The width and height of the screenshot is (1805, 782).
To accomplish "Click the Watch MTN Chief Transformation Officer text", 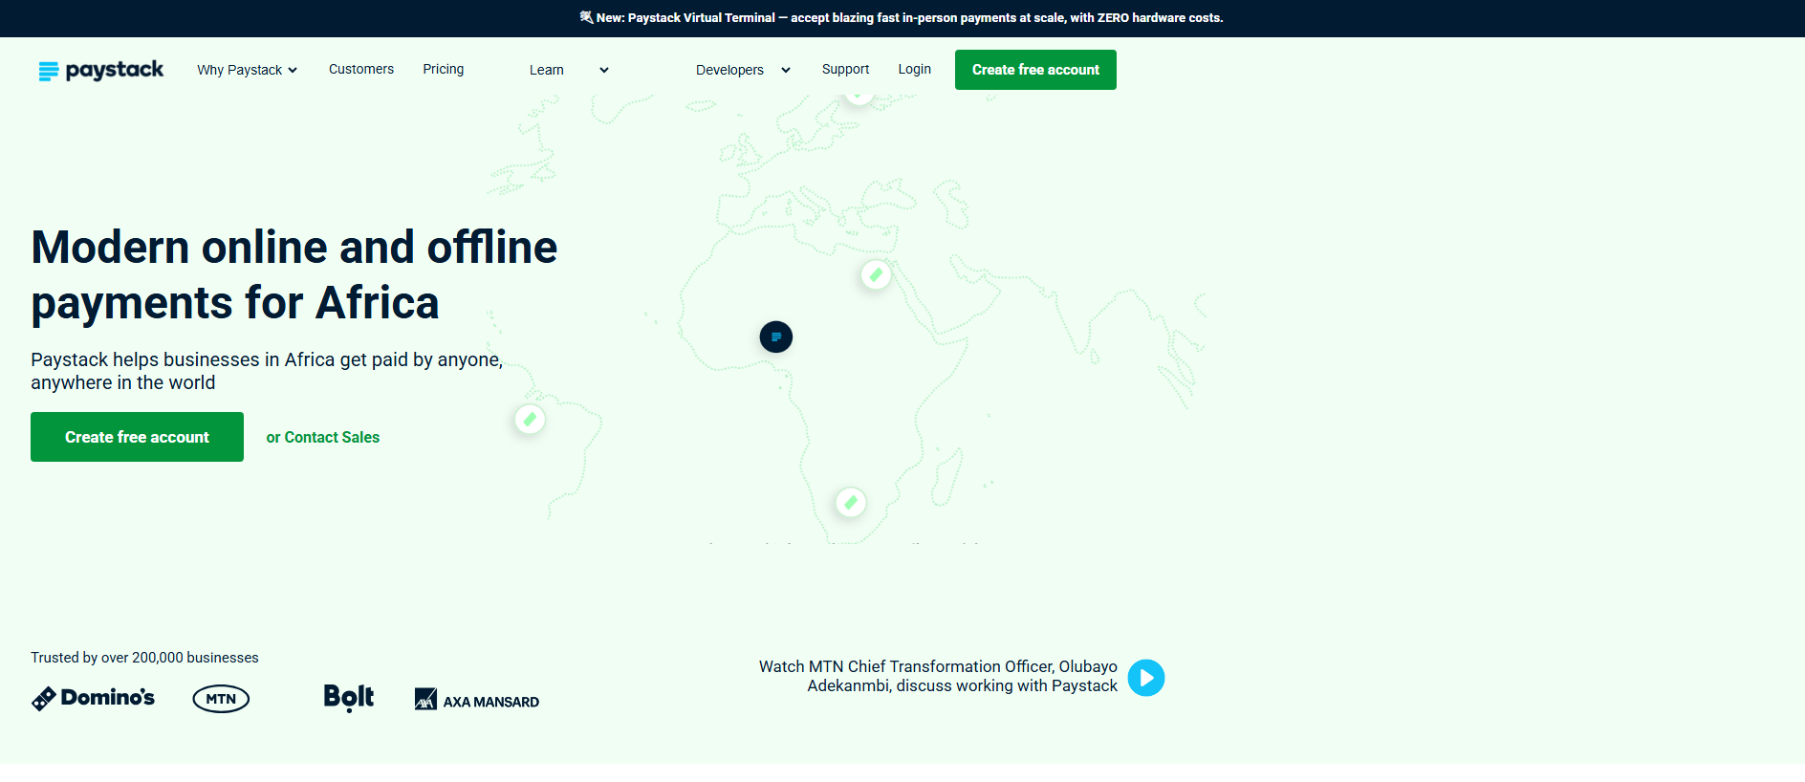I will pyautogui.click(x=938, y=676).
